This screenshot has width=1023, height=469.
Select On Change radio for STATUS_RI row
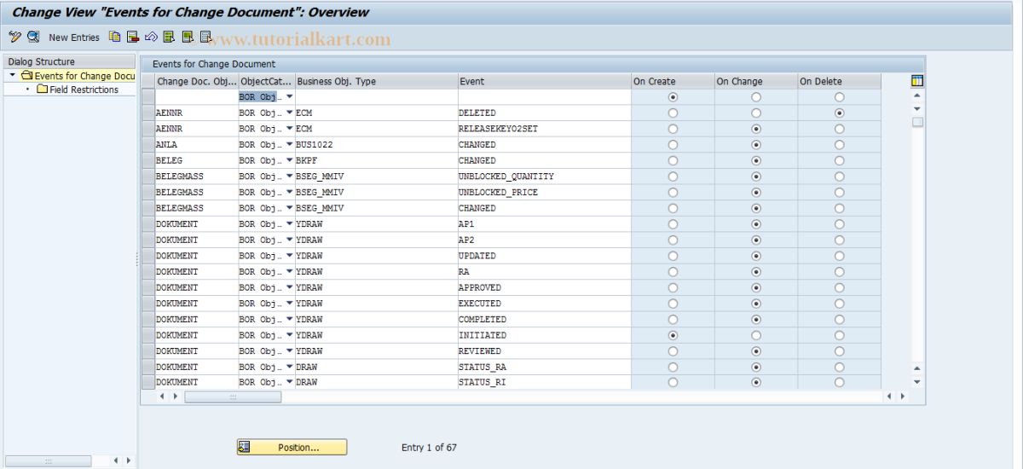click(x=756, y=382)
